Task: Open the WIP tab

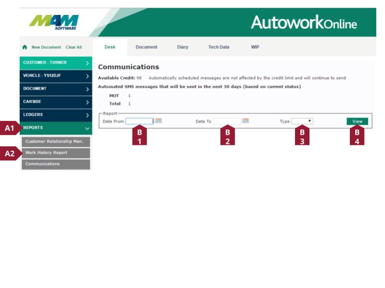Action: 254,47
